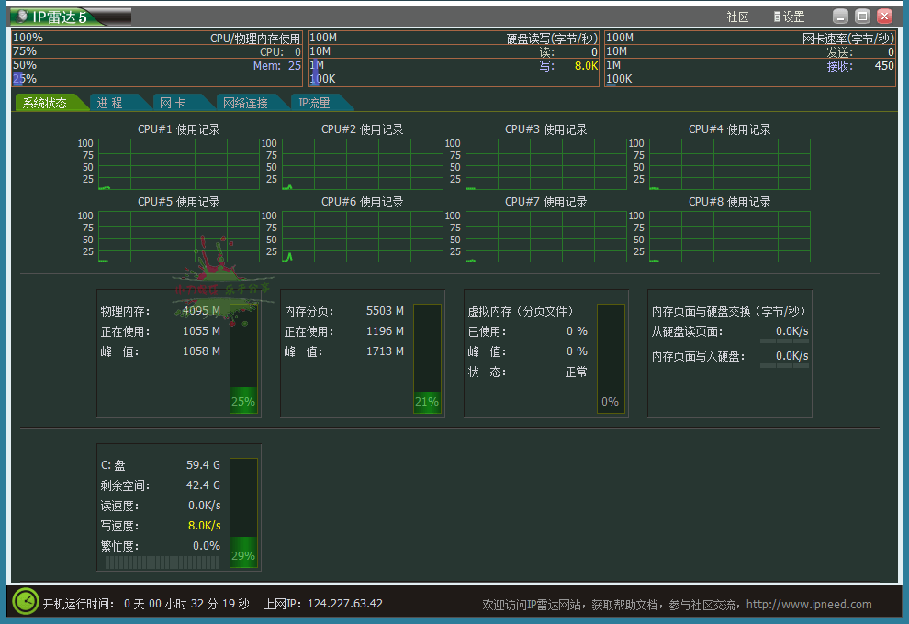Viewport: 909px width, 624px height.
Task: Maximize the IP雷达 window
Action: (x=862, y=17)
